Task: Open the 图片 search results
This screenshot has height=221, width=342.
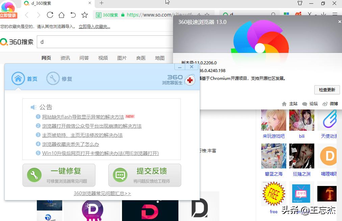Action: 122,58
